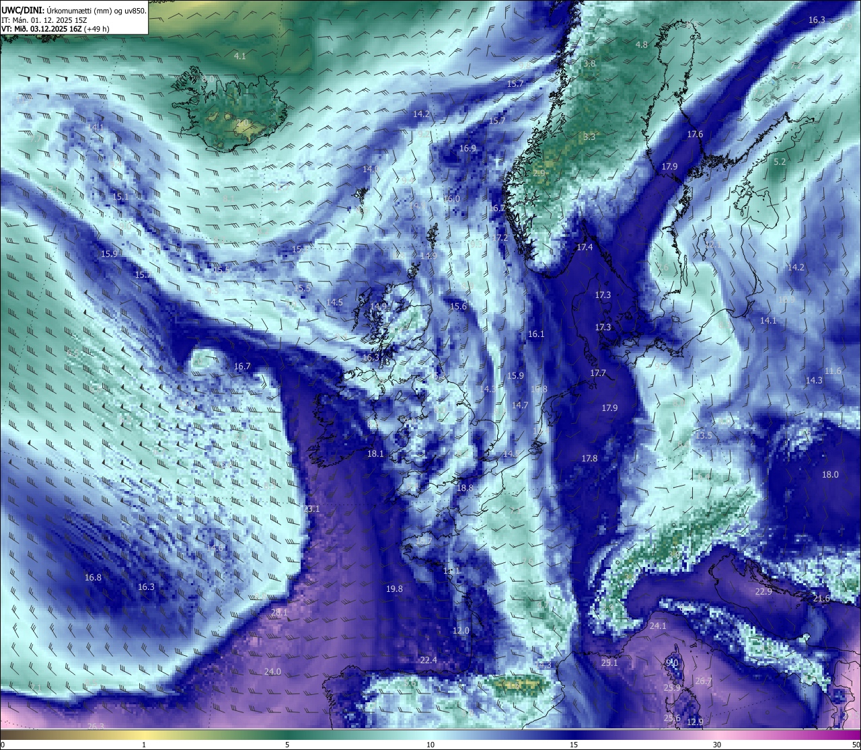Click the map value '26.7'
This screenshot has width=861, height=750.
(703, 681)
